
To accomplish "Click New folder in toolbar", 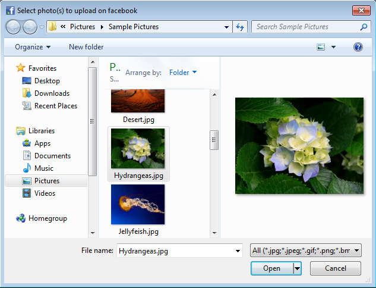I will [x=86, y=47].
